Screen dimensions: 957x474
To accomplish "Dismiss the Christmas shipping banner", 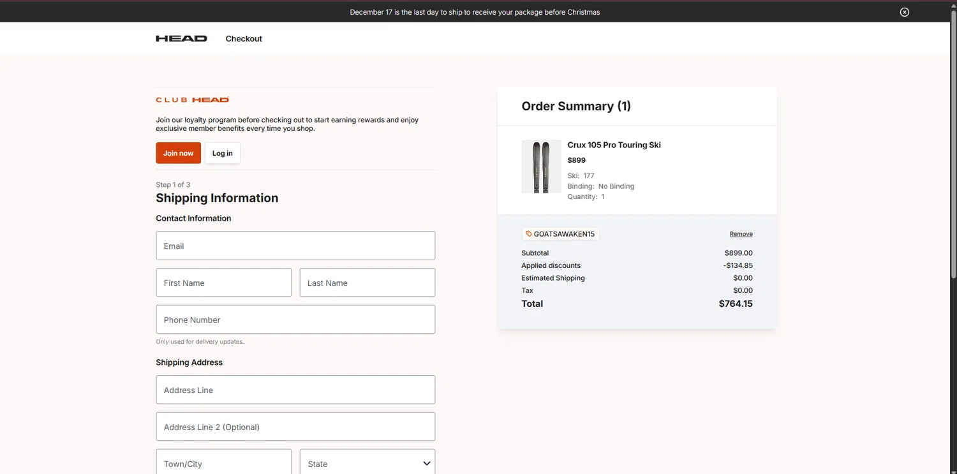I will 905,12.
